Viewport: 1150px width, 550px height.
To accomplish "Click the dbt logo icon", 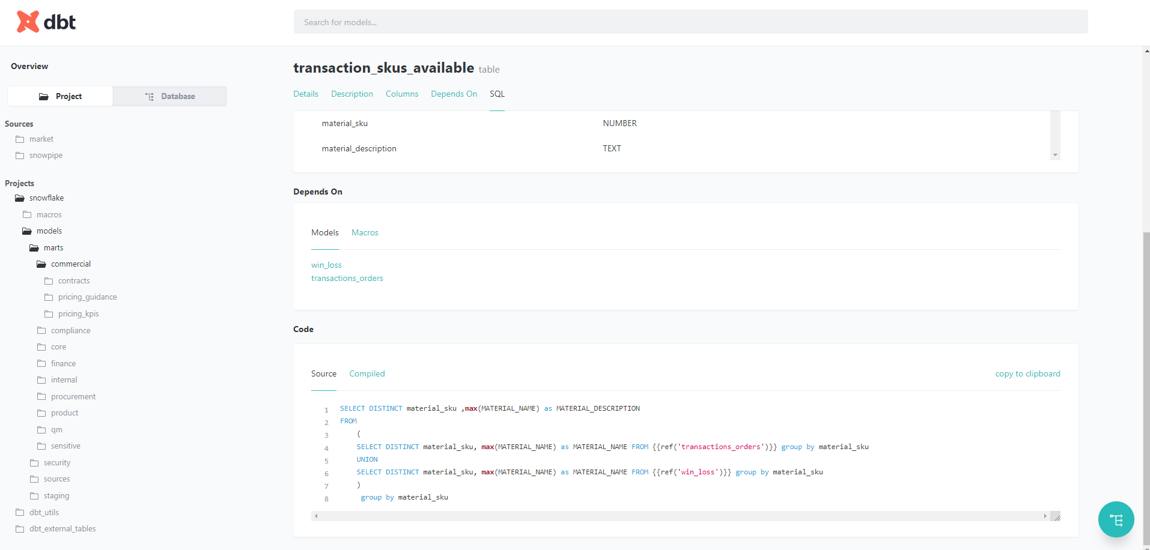I will (x=28, y=22).
